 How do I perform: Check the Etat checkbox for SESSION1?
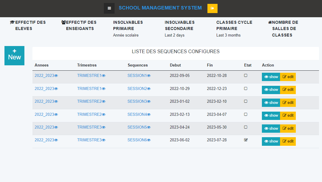tap(246, 75)
